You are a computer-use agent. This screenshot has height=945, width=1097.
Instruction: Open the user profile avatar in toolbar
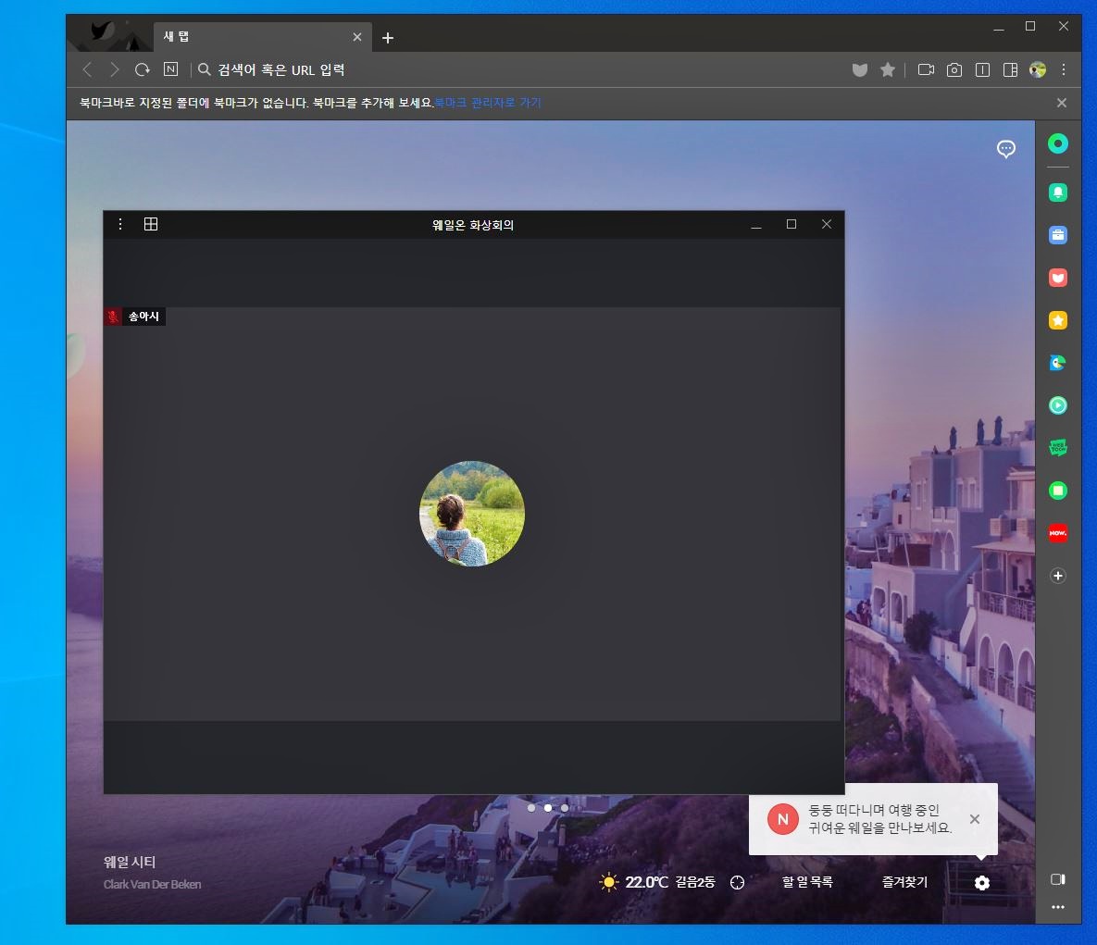[1038, 70]
